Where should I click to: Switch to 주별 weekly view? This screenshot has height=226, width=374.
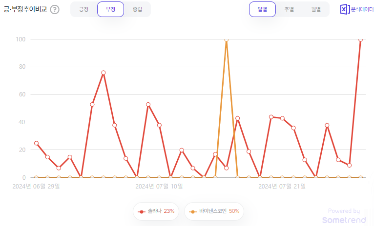[289, 9]
